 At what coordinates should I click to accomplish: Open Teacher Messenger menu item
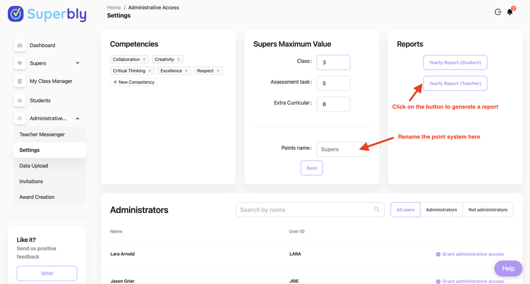(42, 134)
